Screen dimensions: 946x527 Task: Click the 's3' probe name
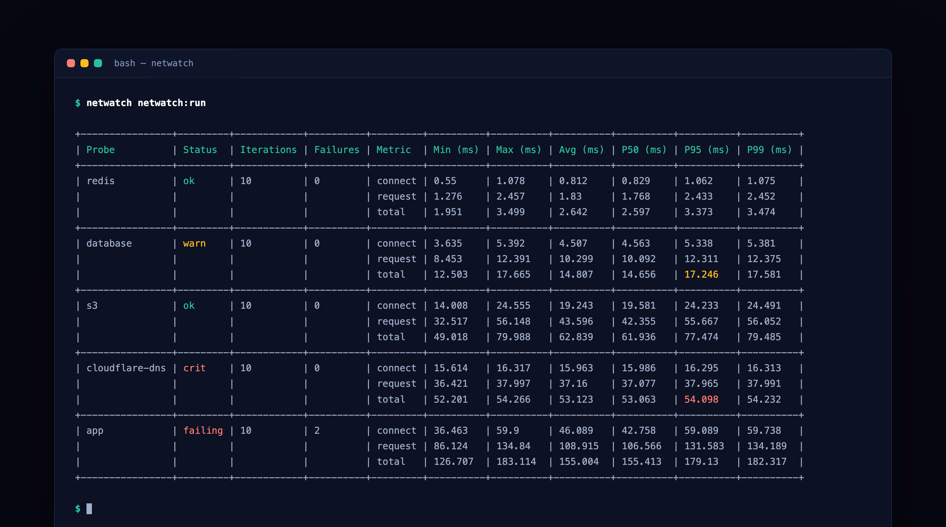(92, 305)
